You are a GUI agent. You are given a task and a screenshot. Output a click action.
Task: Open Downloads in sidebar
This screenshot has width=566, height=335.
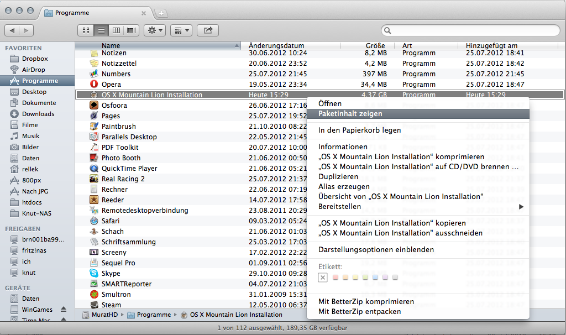click(38, 114)
